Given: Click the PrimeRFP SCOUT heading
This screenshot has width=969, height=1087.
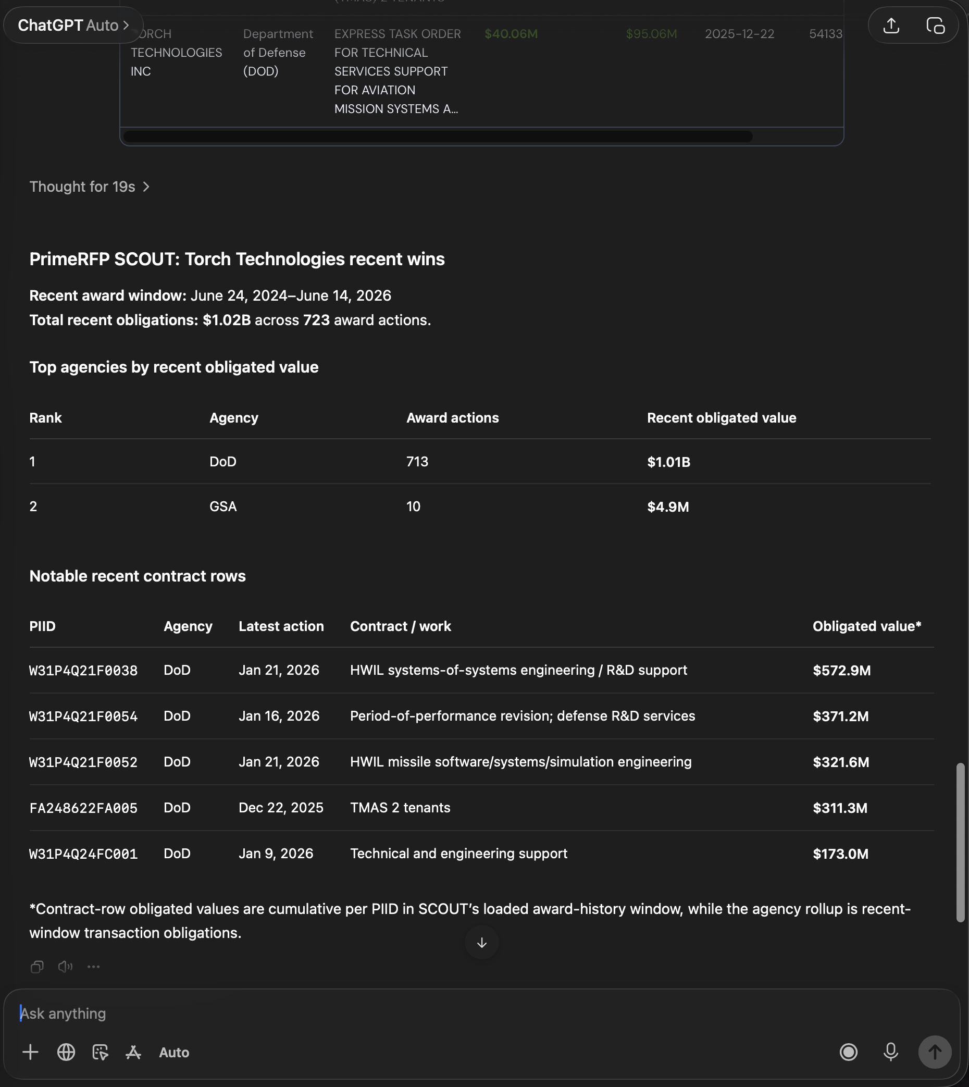Looking at the screenshot, I should coord(237,259).
